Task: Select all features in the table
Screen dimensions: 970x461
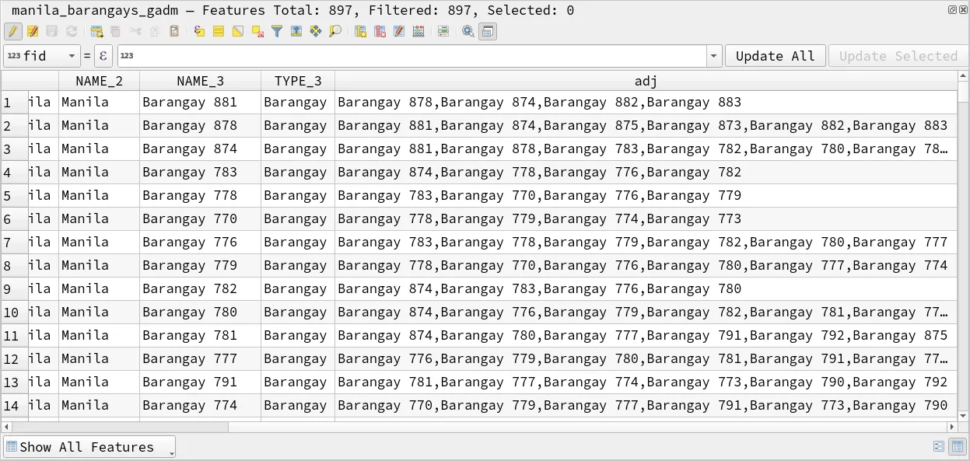Action: (x=219, y=32)
